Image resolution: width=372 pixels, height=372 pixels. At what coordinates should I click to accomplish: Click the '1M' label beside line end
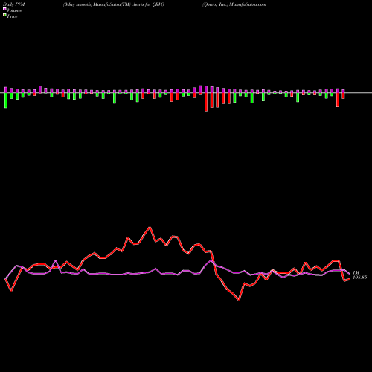(x=356, y=272)
